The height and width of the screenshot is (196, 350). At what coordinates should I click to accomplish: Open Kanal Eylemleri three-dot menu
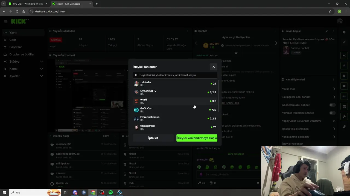[x=333, y=79]
